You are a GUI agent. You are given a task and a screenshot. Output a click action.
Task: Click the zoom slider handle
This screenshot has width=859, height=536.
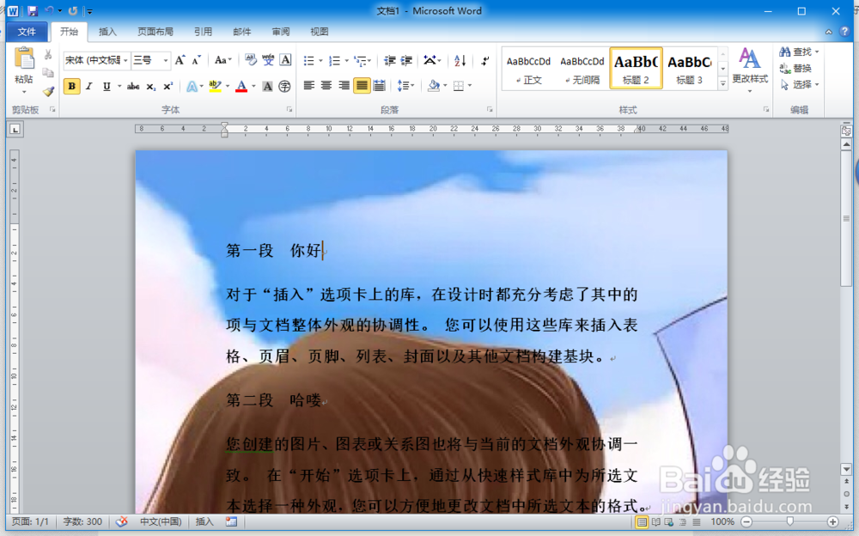(x=789, y=521)
